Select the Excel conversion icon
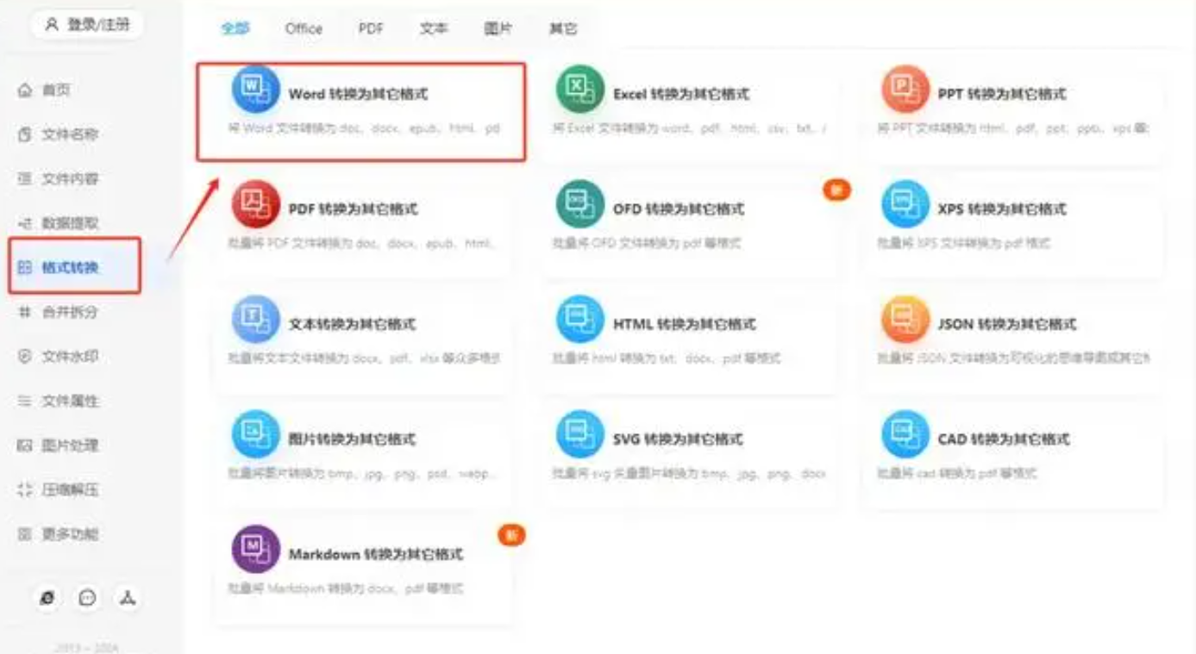This screenshot has height=654, width=1196. [x=579, y=93]
